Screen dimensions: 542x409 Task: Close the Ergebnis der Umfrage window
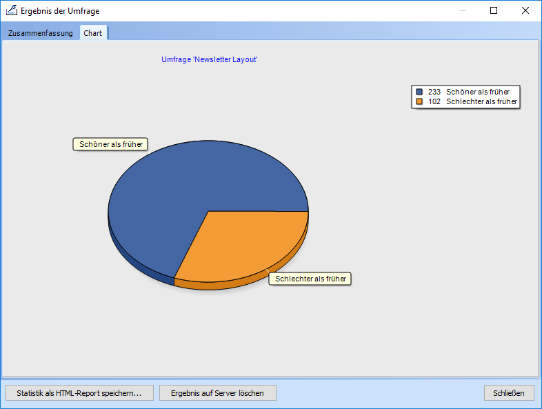tap(525, 10)
